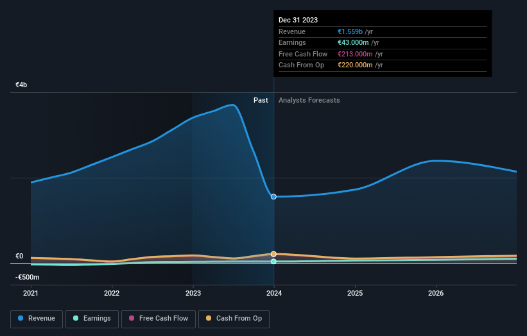Click the blue Revenue data point at 2024
The image size is (527, 336).
[273, 197]
